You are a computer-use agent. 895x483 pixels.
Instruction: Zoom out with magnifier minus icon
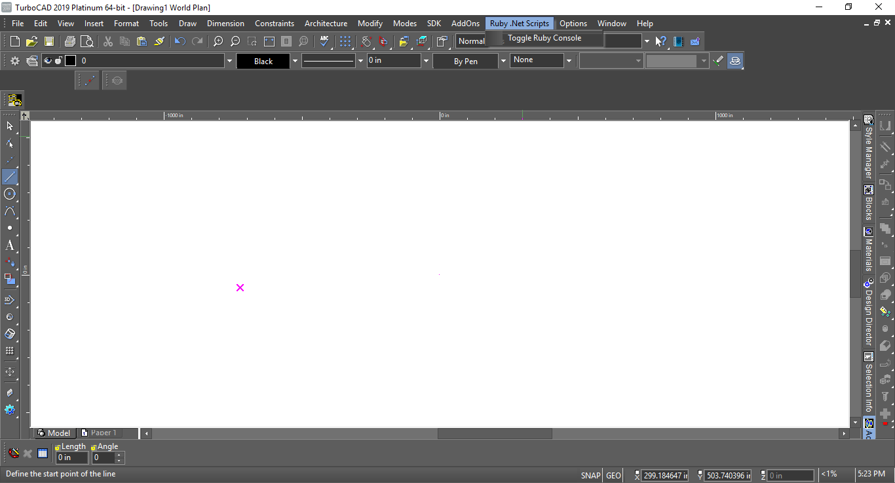pos(235,41)
